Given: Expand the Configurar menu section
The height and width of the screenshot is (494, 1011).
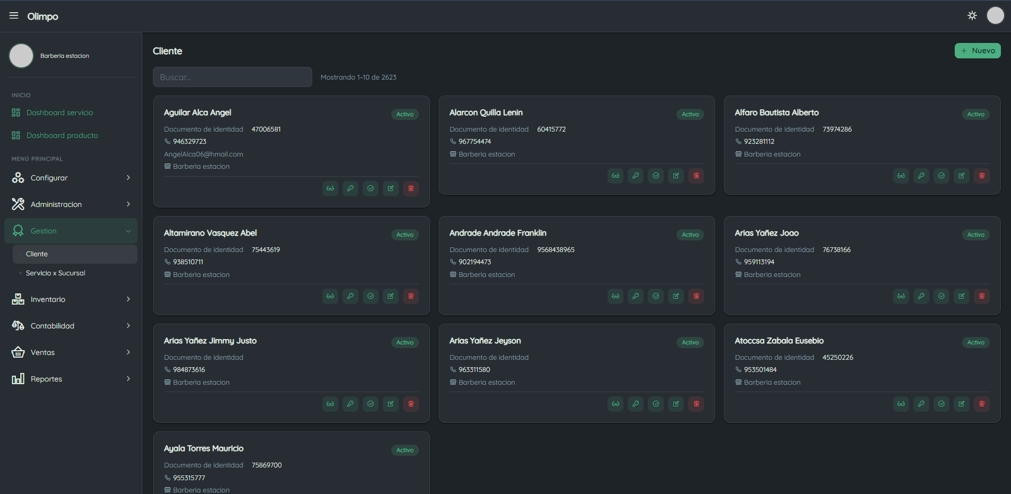Looking at the screenshot, I should pos(71,178).
